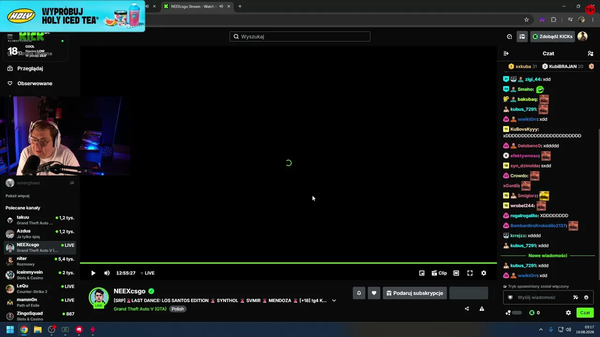Bookmark this page with the star

(x=526, y=20)
